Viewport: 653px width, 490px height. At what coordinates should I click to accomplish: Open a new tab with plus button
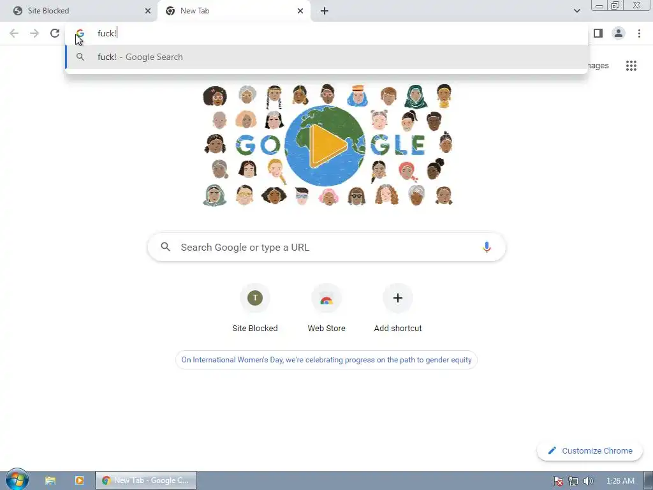[x=325, y=11]
